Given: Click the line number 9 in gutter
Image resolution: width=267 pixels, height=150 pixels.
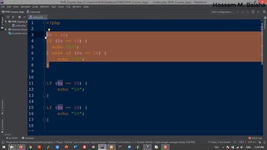Looking at the screenshot, I should (32, 71).
